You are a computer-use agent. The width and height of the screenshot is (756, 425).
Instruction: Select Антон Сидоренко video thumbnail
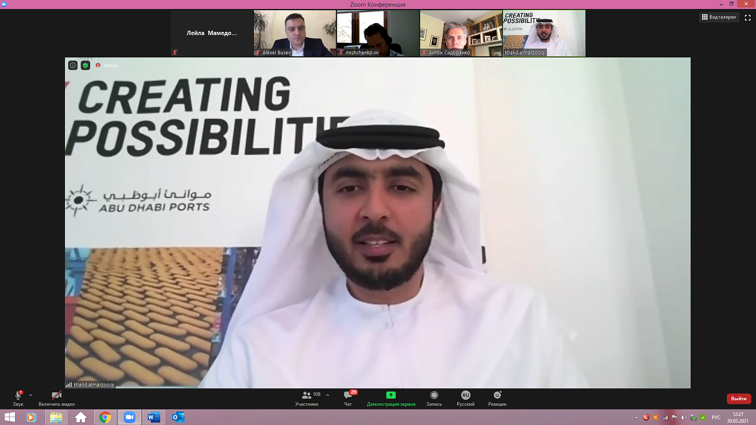[461, 33]
